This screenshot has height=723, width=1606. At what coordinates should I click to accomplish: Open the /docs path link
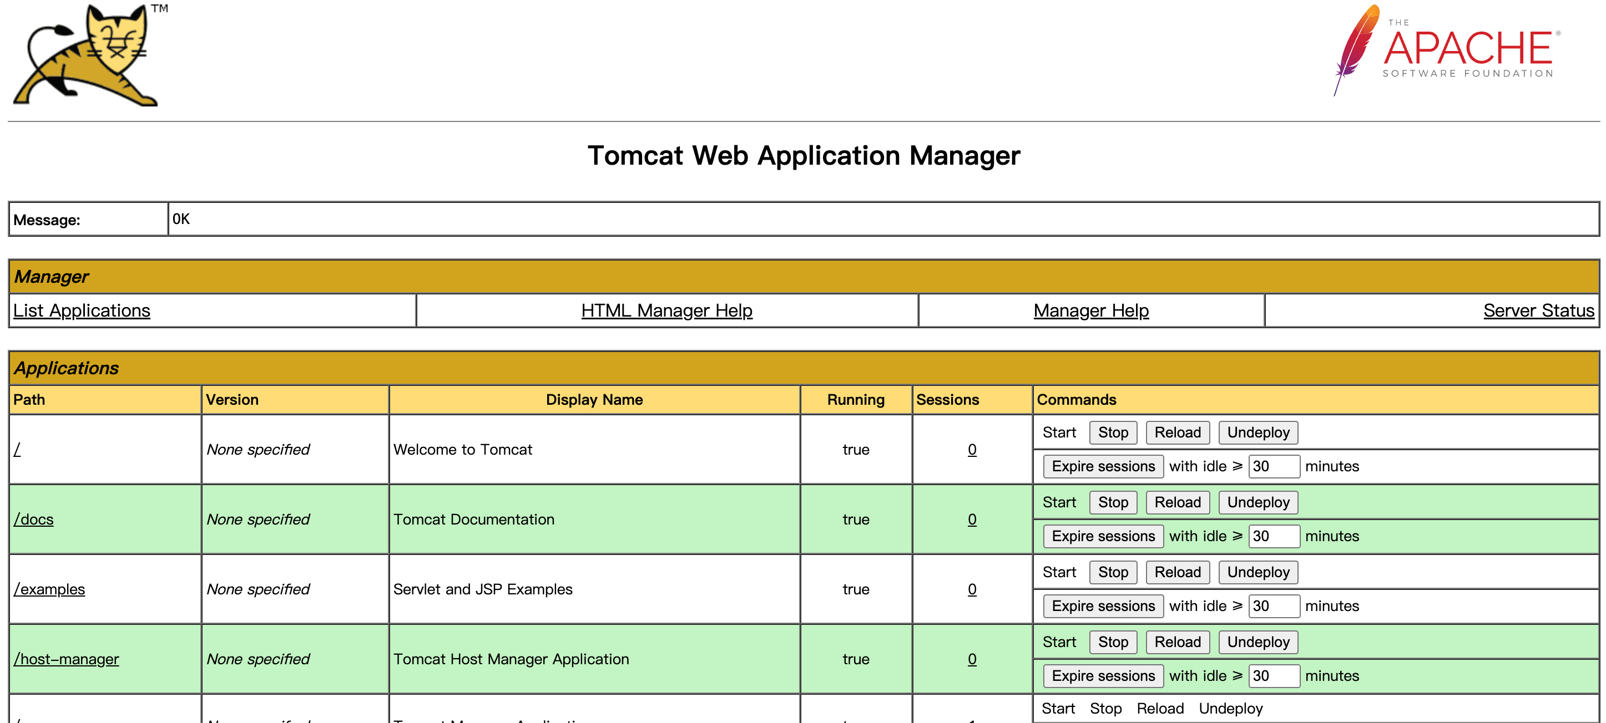(x=34, y=519)
